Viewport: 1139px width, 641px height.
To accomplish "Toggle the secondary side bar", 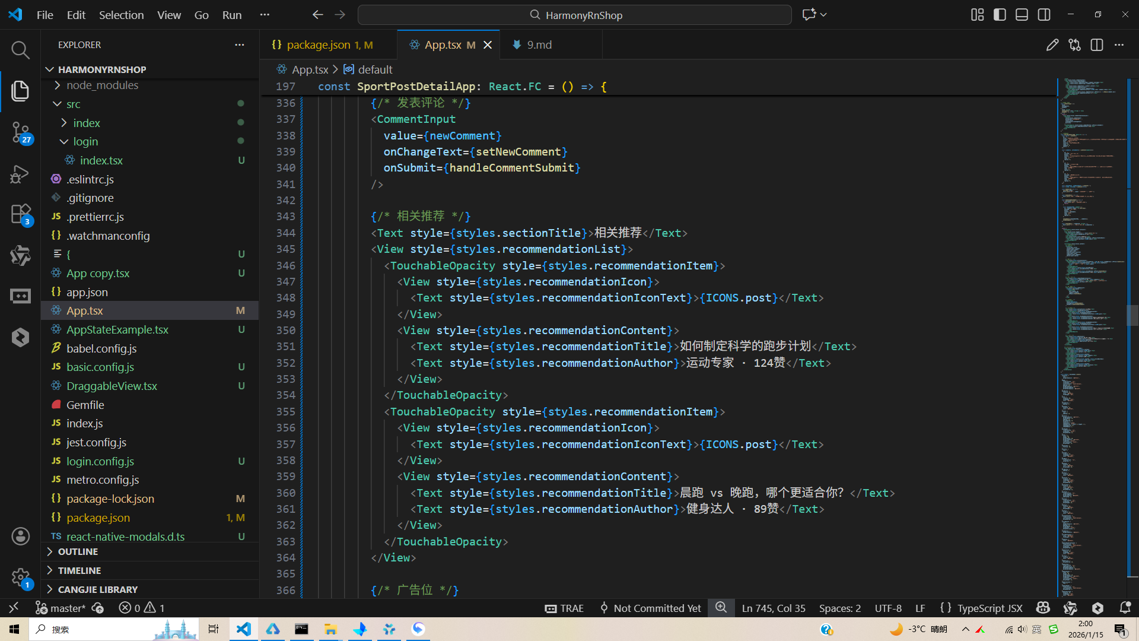I will (x=1044, y=15).
